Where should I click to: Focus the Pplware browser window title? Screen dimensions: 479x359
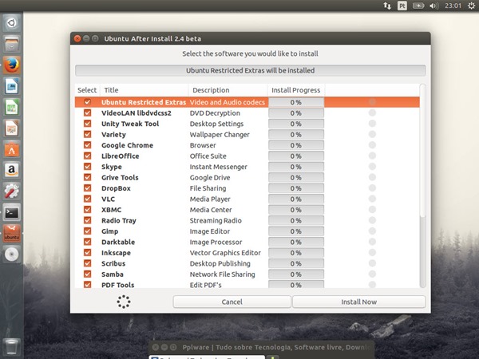pyautogui.click(x=276, y=347)
